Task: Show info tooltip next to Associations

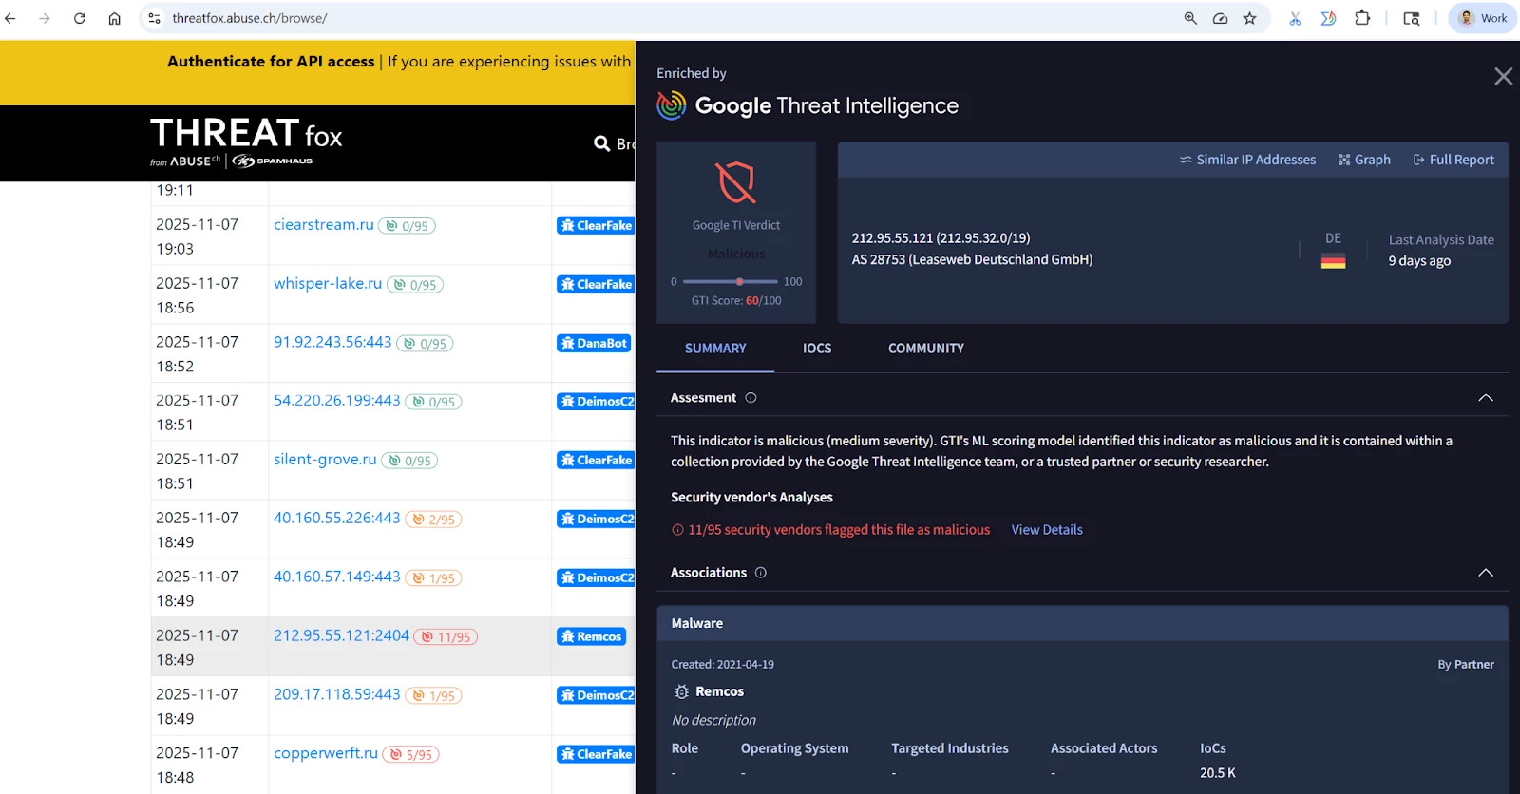Action: [x=760, y=573]
